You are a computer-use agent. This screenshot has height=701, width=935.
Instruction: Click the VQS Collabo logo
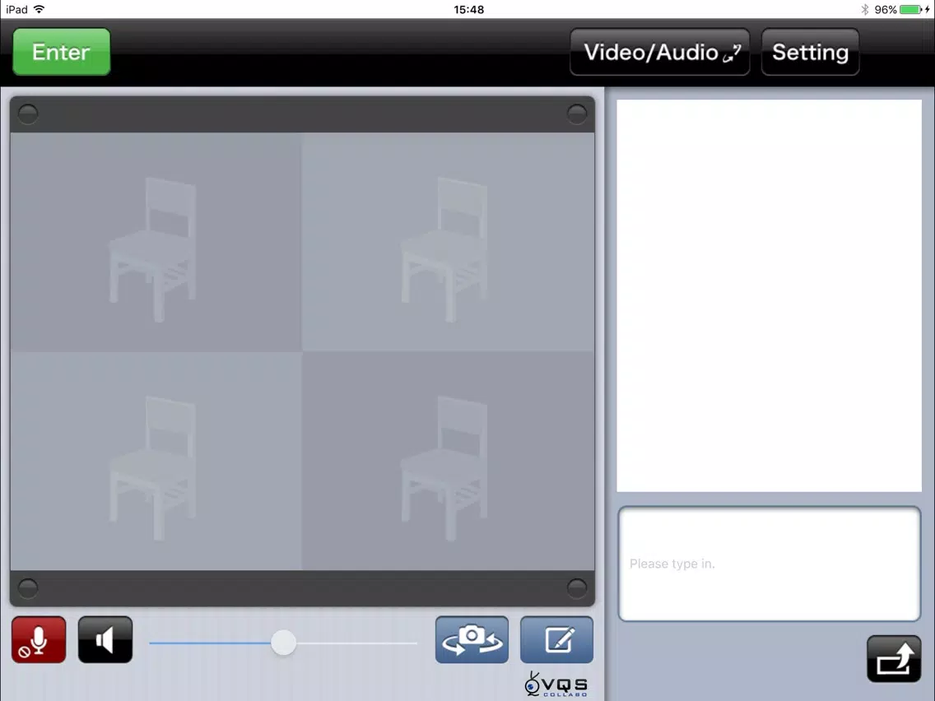coord(556,685)
